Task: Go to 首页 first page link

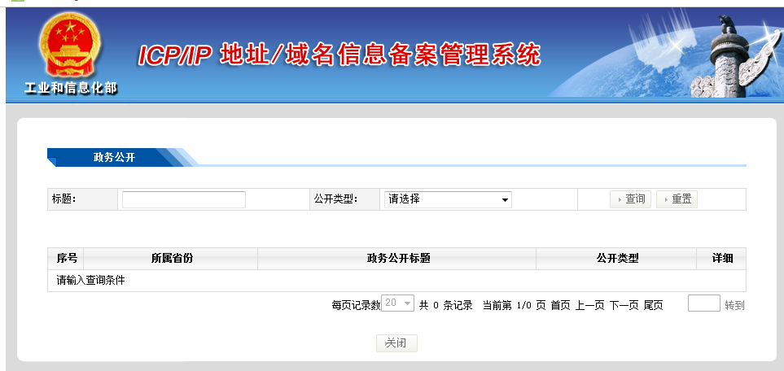Action: pos(560,305)
